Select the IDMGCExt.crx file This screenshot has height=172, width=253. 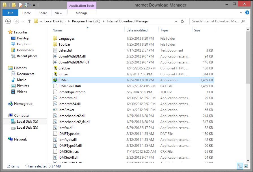pyautogui.click(x=133, y=152)
